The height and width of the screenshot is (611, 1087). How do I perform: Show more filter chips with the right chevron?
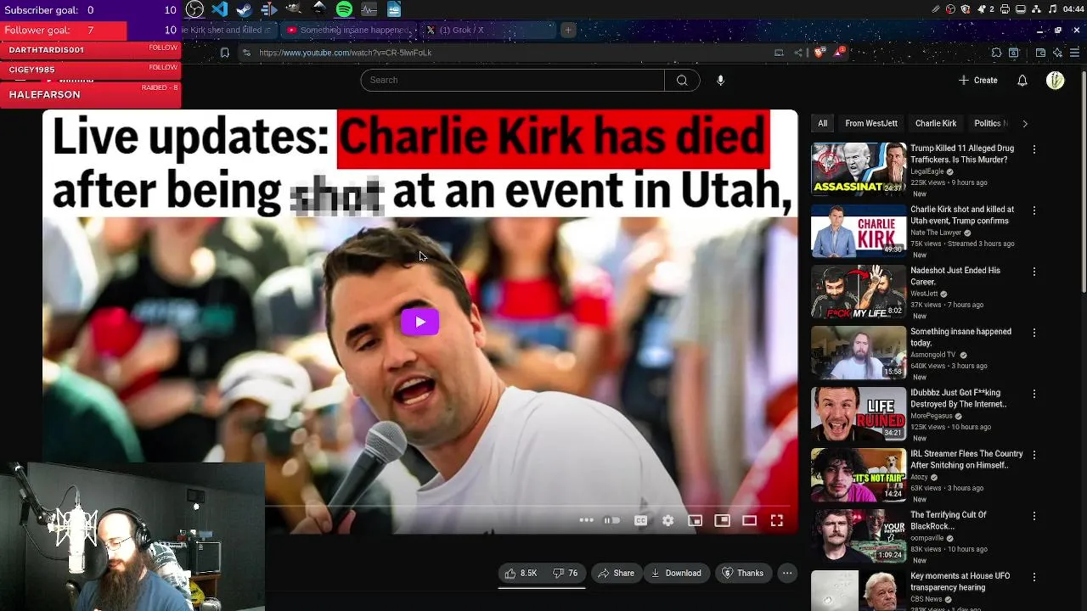pos(1025,123)
